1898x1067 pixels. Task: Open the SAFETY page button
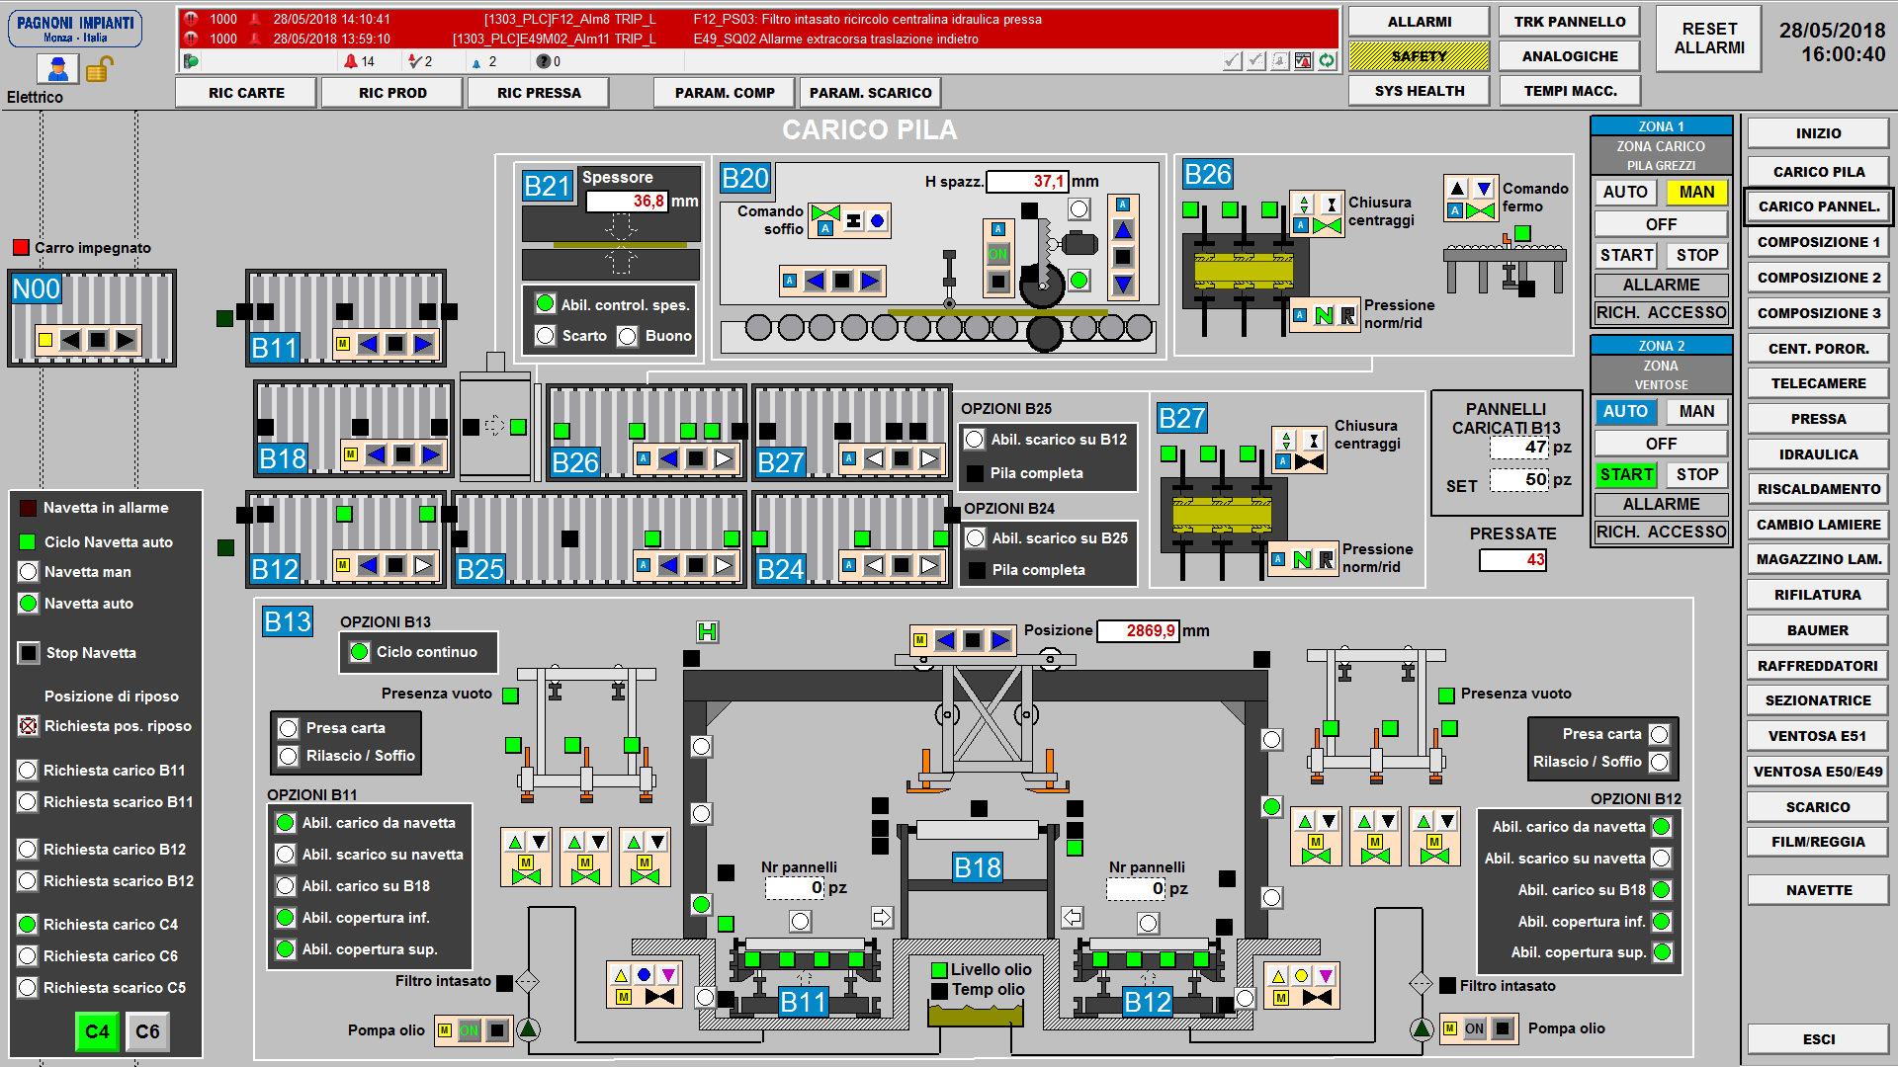(x=1419, y=56)
